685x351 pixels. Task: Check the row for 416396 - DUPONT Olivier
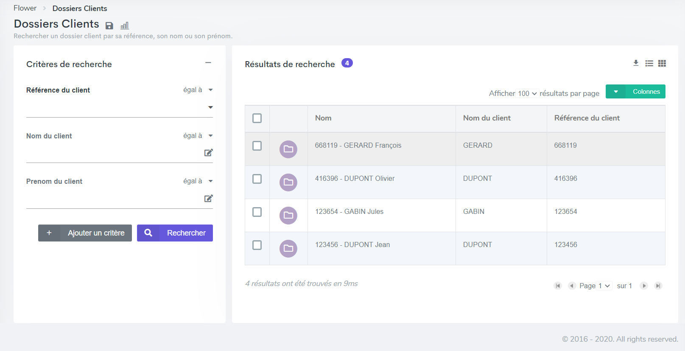(257, 179)
